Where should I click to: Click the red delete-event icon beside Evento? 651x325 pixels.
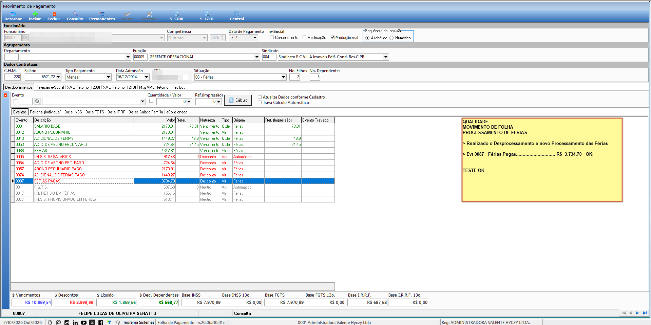point(5,95)
